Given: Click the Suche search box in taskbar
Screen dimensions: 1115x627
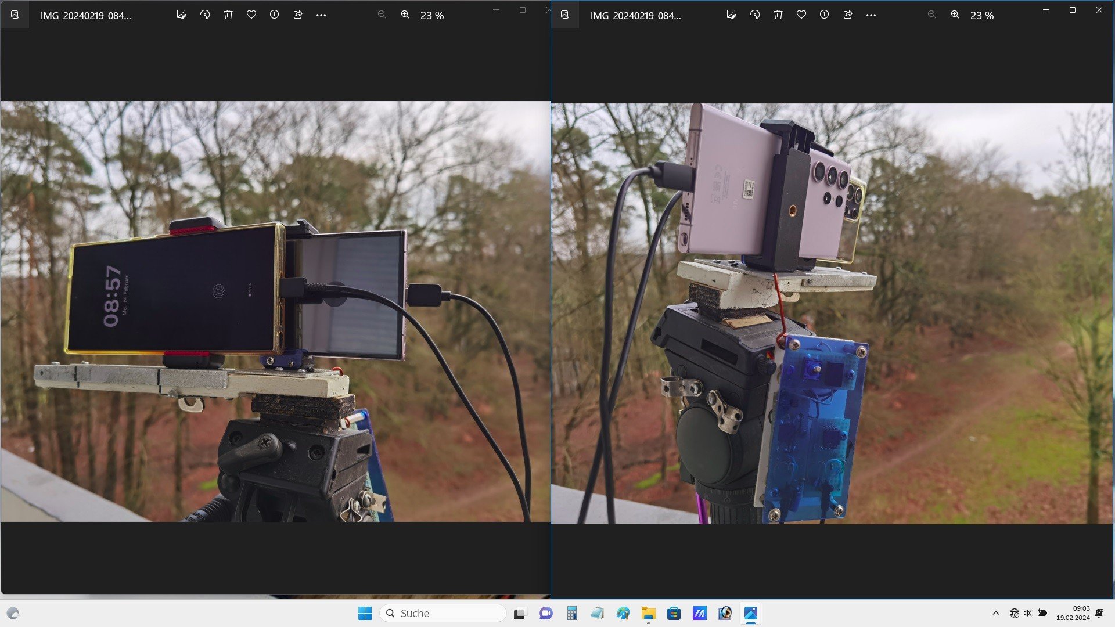Looking at the screenshot, I should (x=443, y=613).
